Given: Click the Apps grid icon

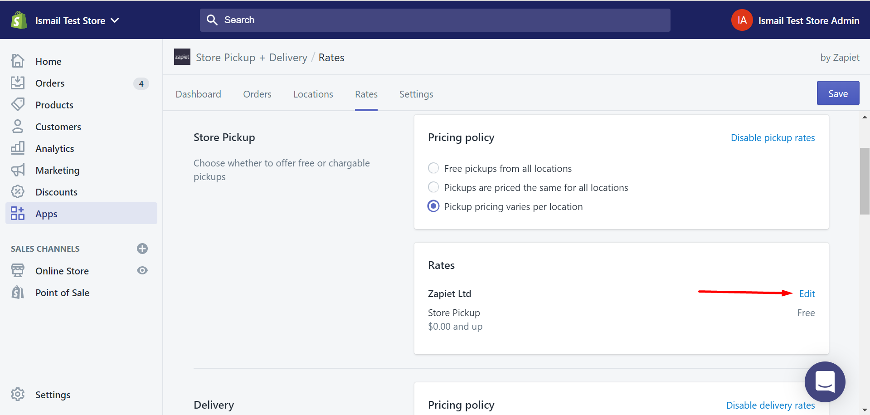Looking at the screenshot, I should click(18, 213).
